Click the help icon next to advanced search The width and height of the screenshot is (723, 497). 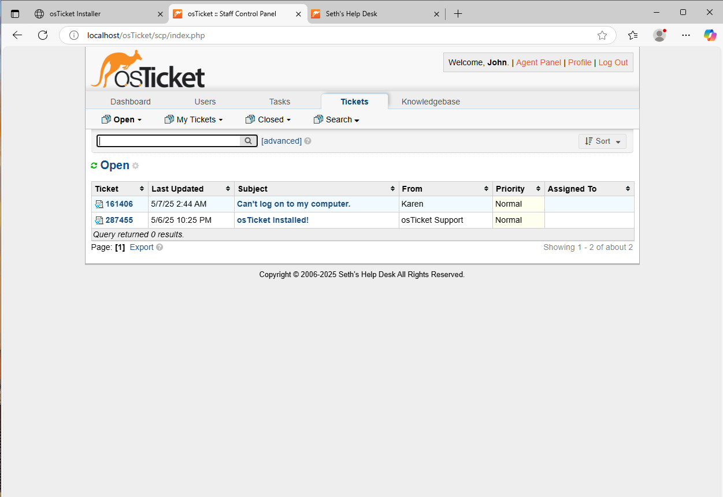307,140
